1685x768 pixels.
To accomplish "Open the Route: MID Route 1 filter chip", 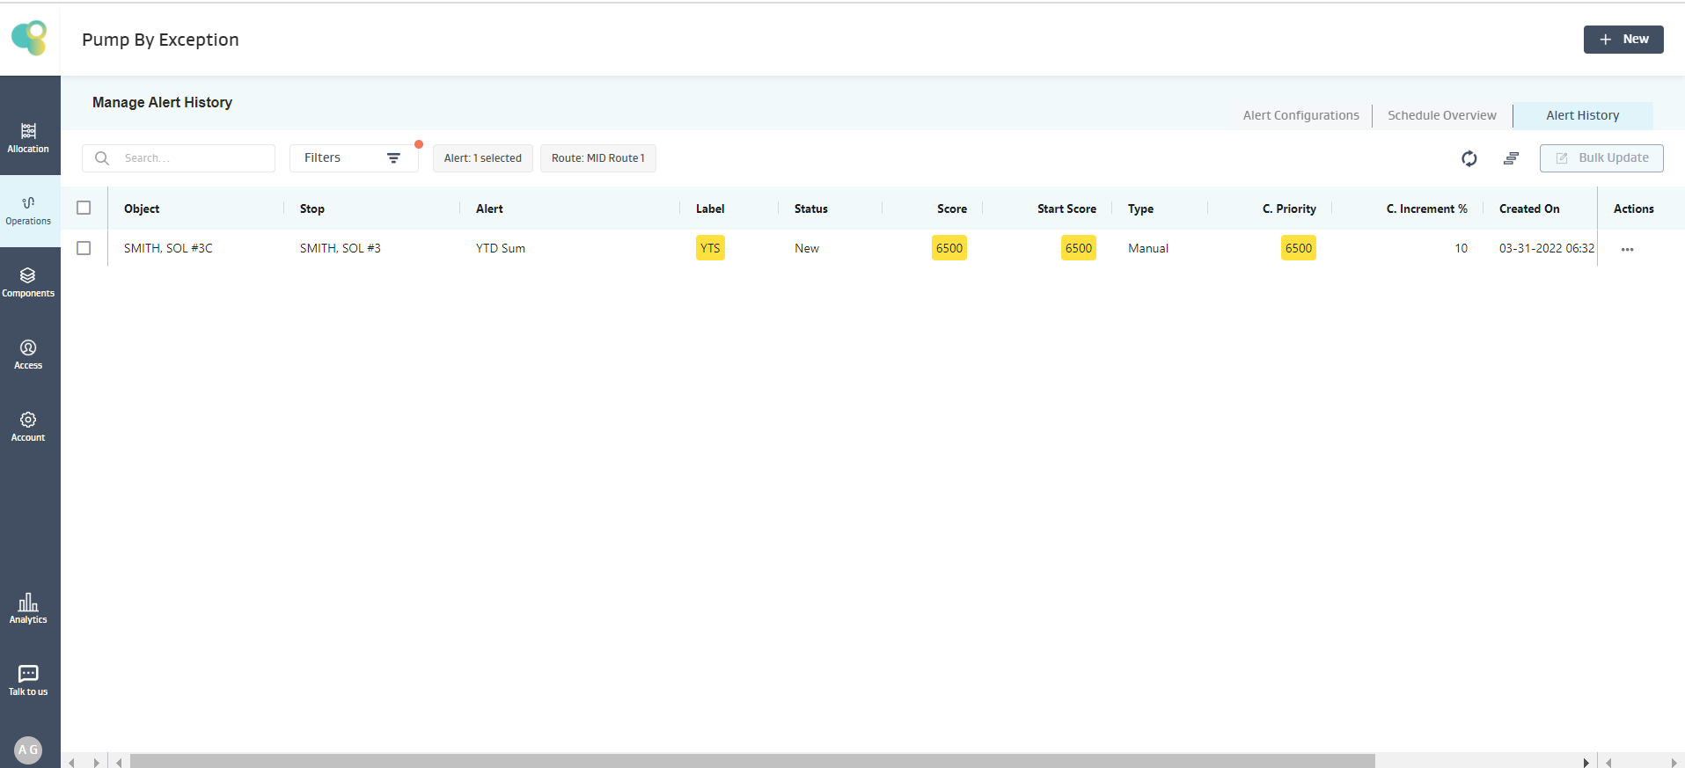I will pyautogui.click(x=597, y=158).
